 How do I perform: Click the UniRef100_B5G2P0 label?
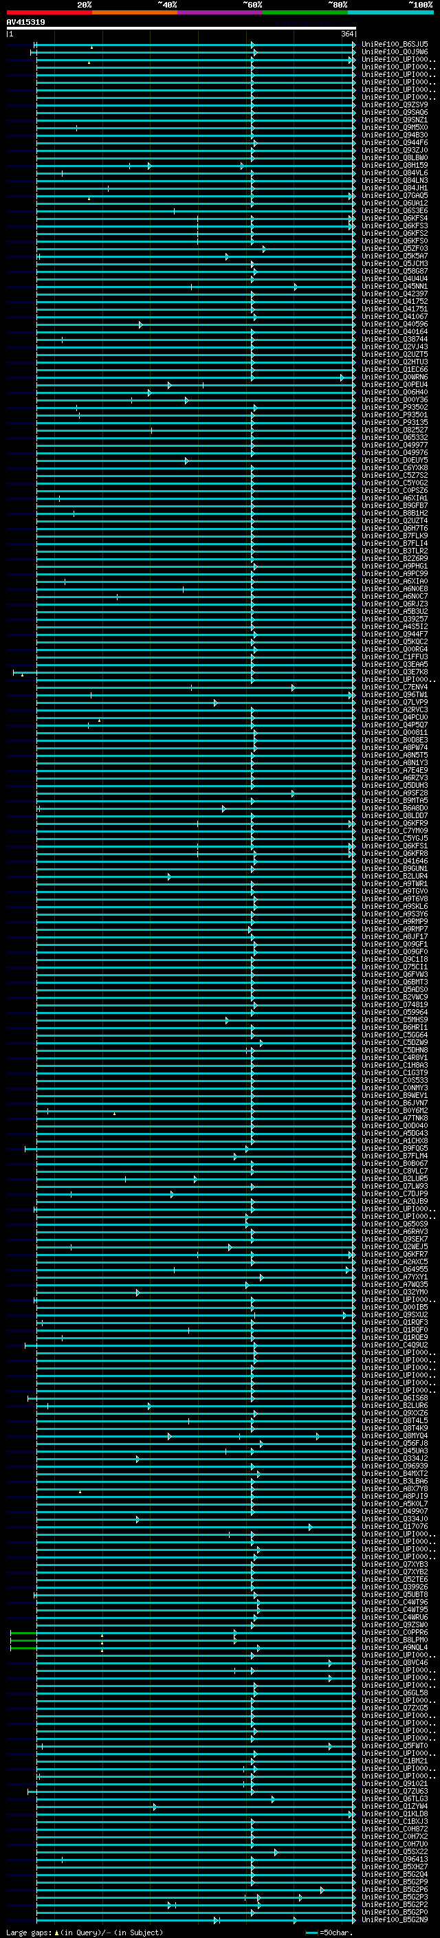pos(395,1912)
